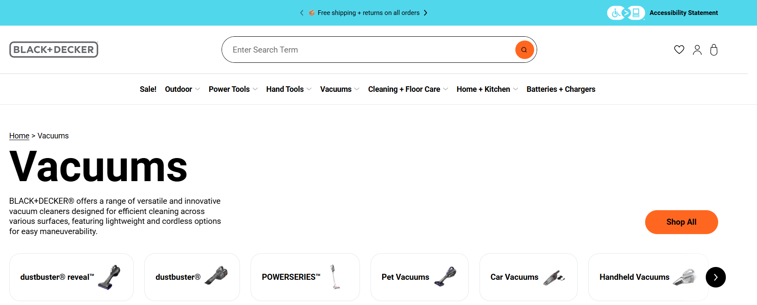Show next promo banner message

coord(425,13)
